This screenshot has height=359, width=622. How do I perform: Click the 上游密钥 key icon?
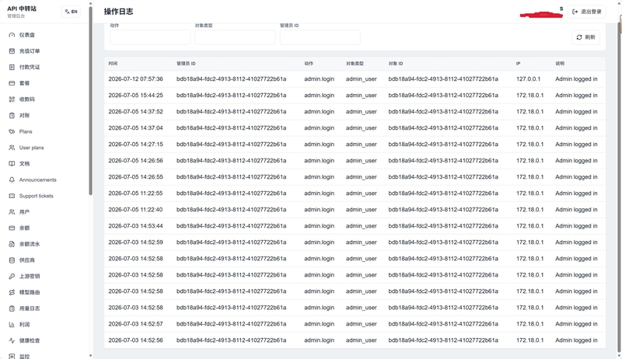[12, 276]
